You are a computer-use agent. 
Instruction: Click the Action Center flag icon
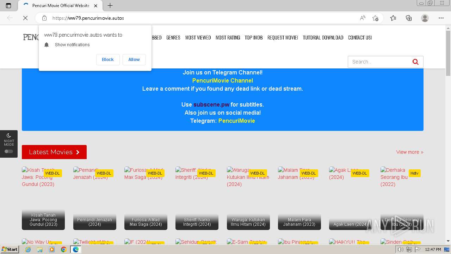coord(417,249)
